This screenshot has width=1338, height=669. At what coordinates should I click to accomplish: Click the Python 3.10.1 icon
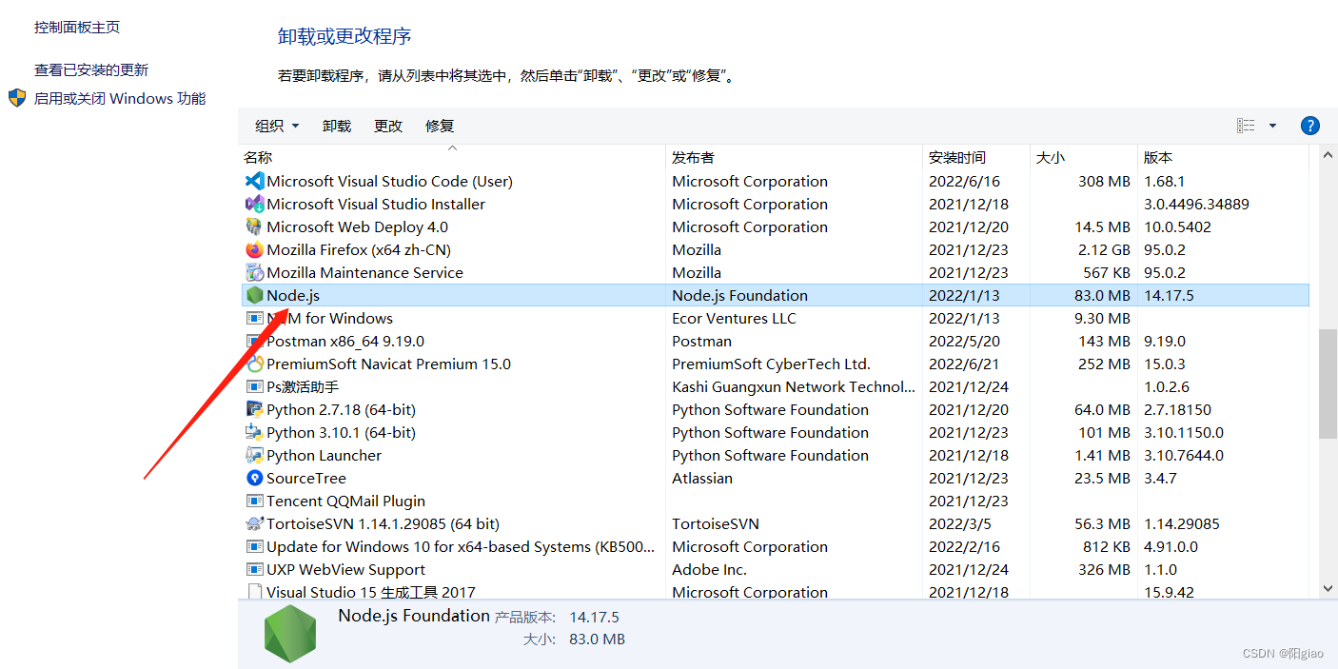tap(254, 432)
